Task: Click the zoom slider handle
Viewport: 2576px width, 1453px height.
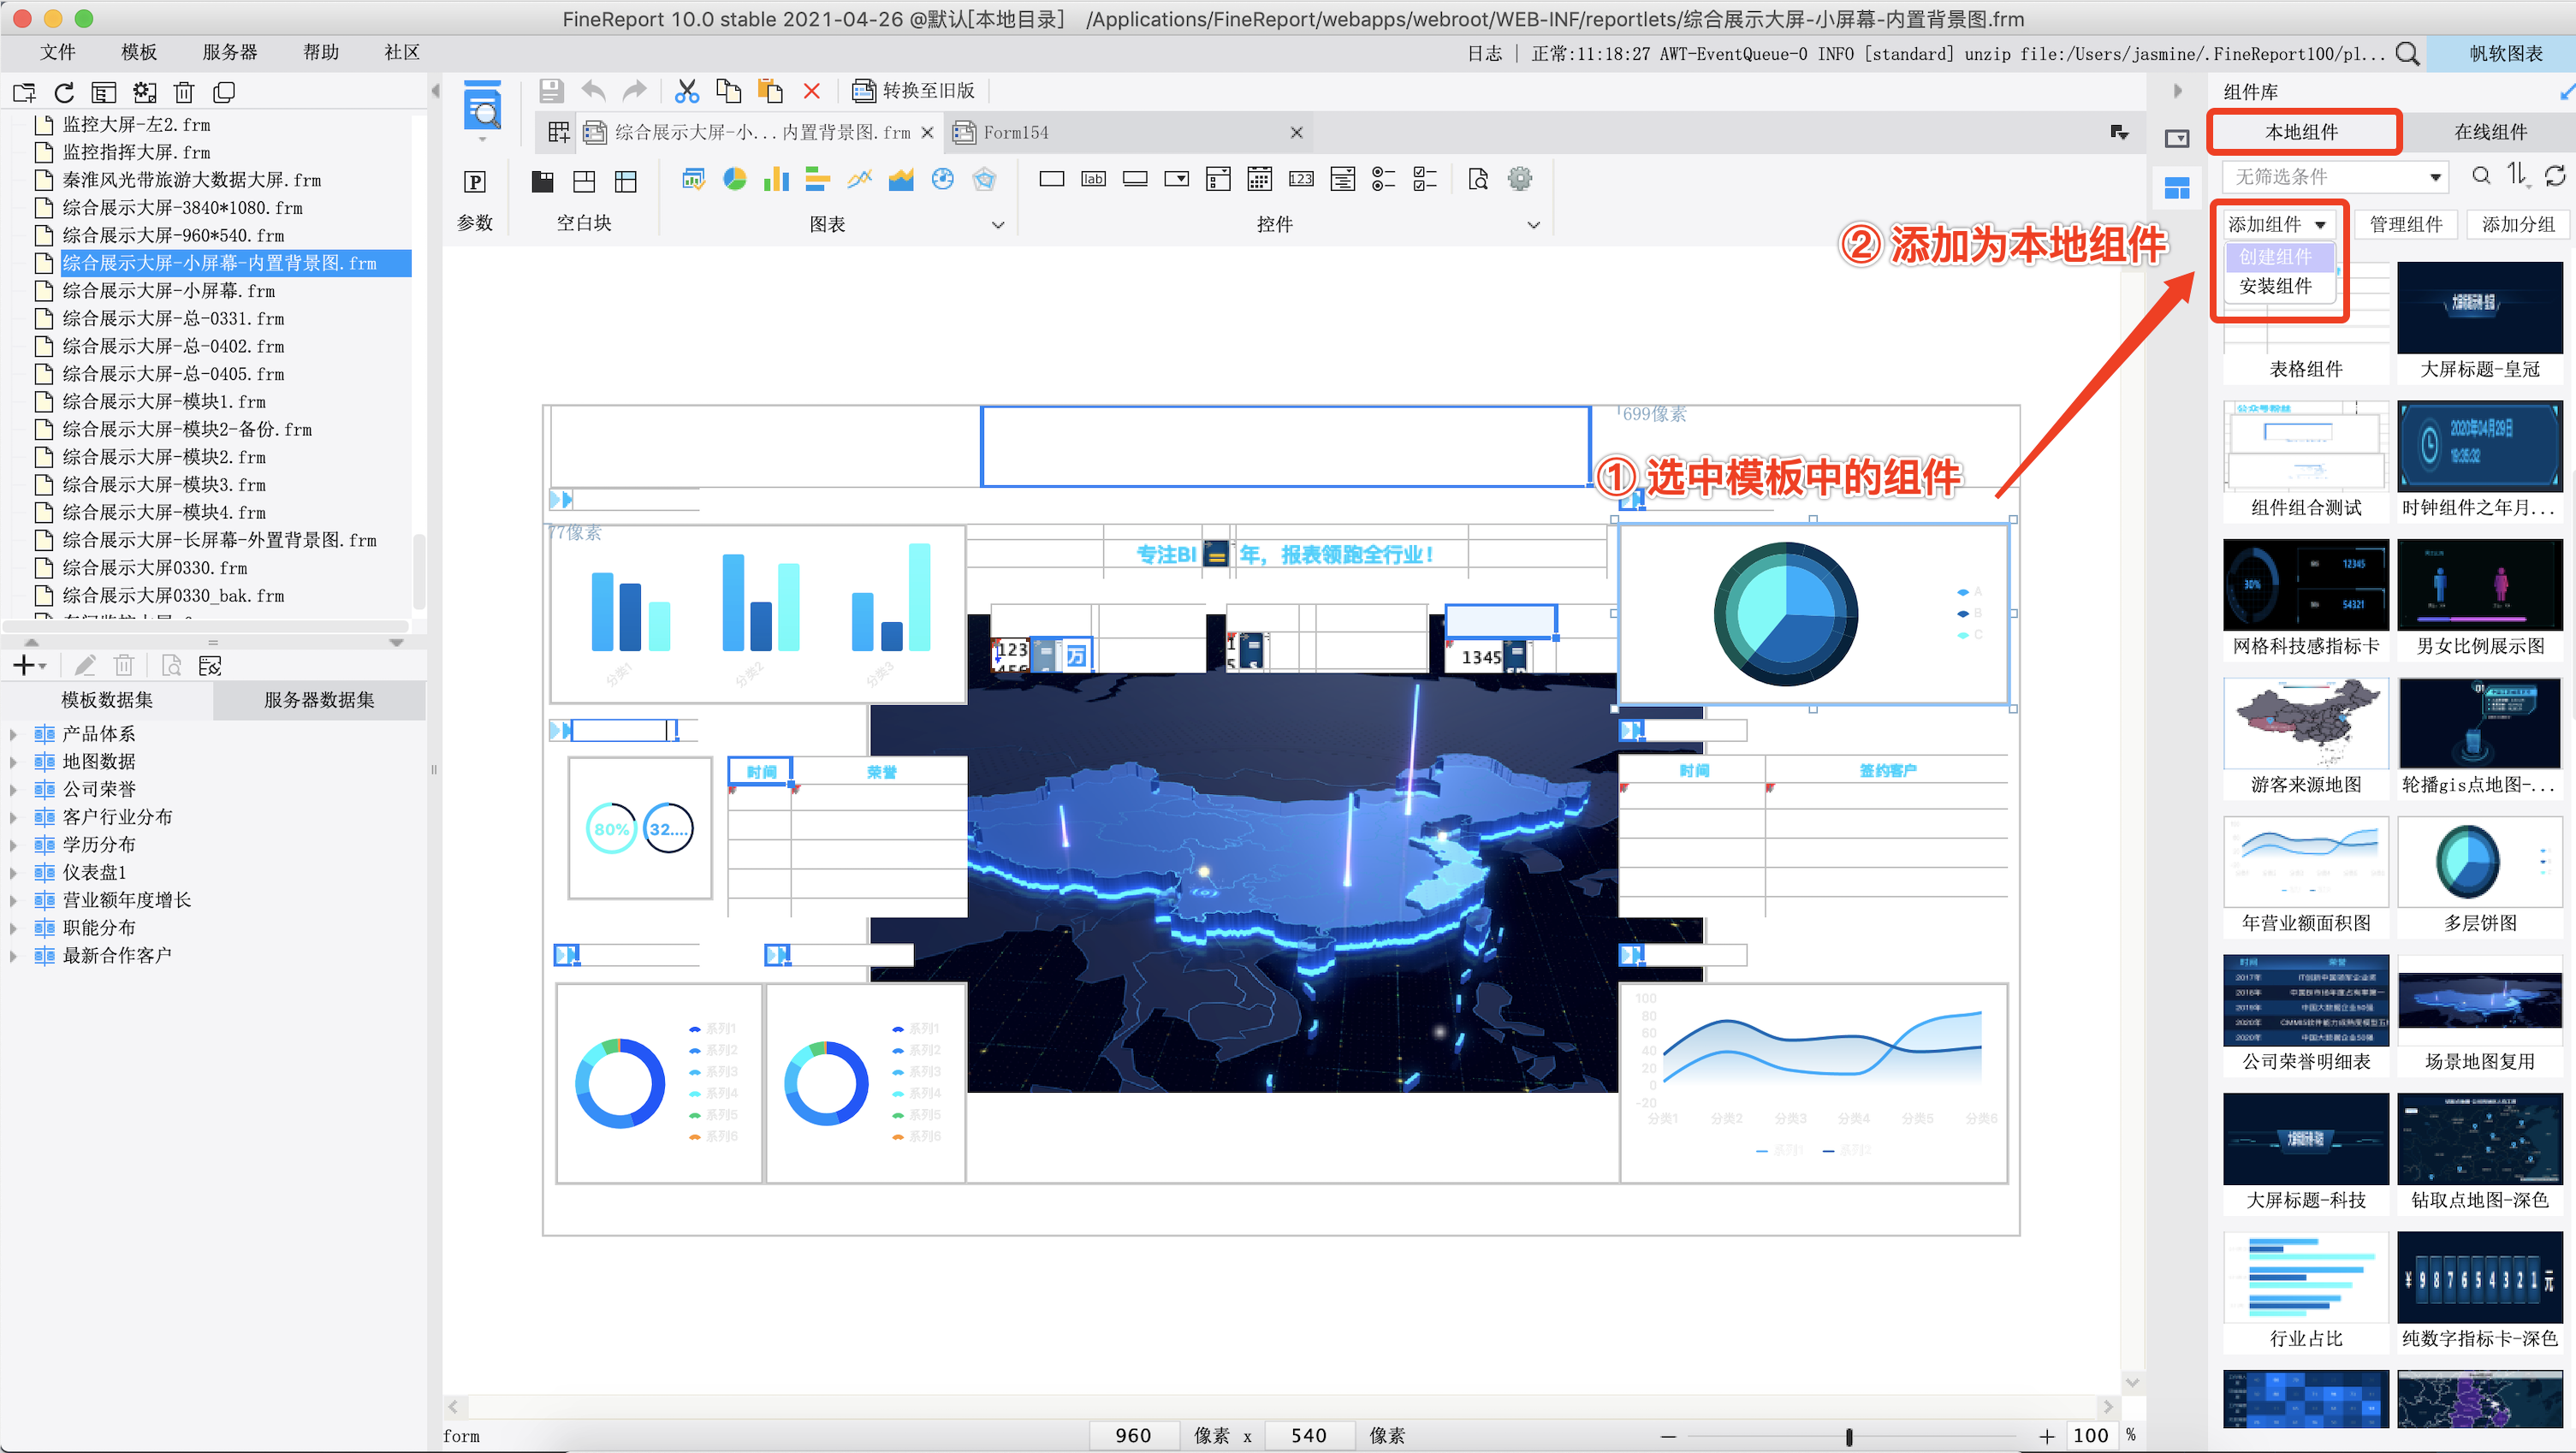Action: coord(1849,1436)
